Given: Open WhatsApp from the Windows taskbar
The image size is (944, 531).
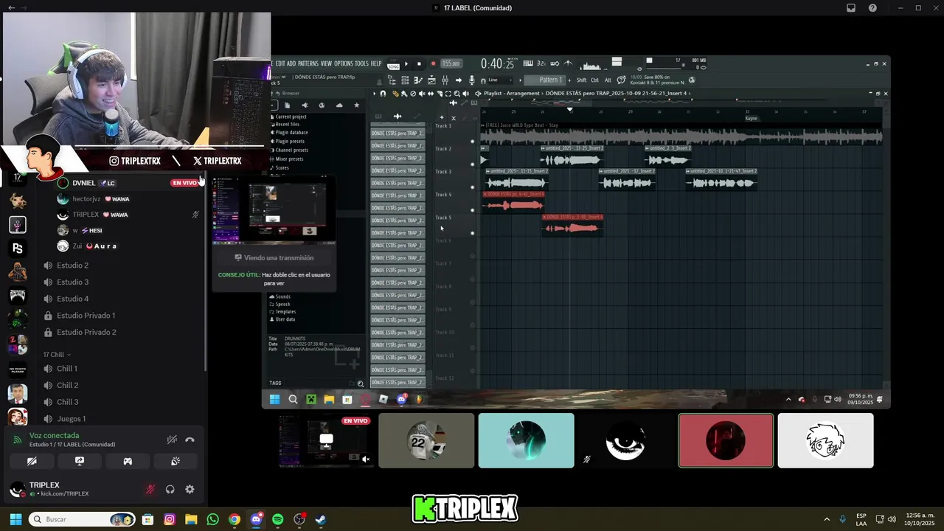Looking at the screenshot, I should [213, 519].
